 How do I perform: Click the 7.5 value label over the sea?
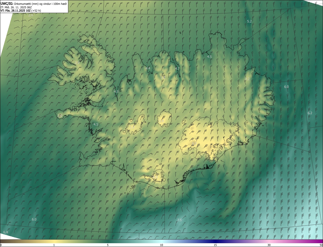coord(179,220)
